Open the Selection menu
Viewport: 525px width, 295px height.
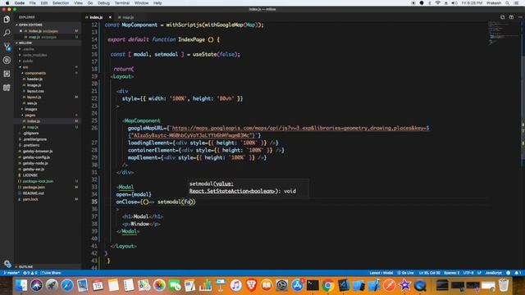coord(61,3)
